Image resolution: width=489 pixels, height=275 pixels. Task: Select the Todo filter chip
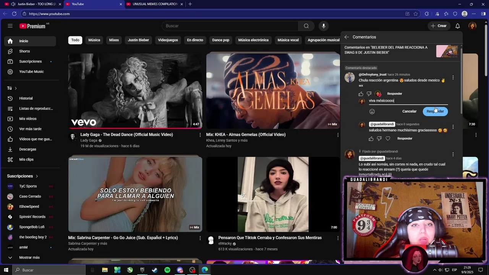coord(75,40)
